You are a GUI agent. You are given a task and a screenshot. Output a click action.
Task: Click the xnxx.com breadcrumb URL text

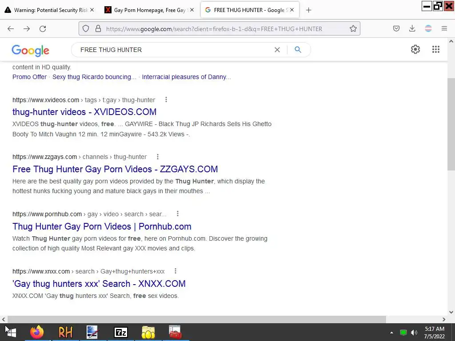click(x=88, y=271)
